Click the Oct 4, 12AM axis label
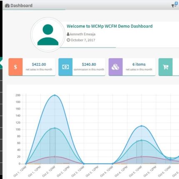 click(107, 172)
